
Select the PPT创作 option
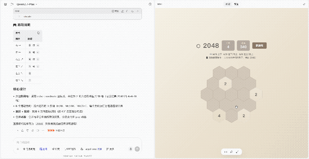point(70,149)
